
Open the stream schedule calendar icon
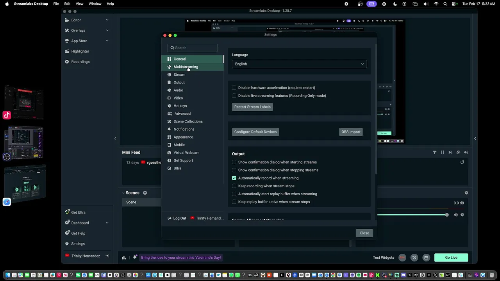tap(426, 258)
